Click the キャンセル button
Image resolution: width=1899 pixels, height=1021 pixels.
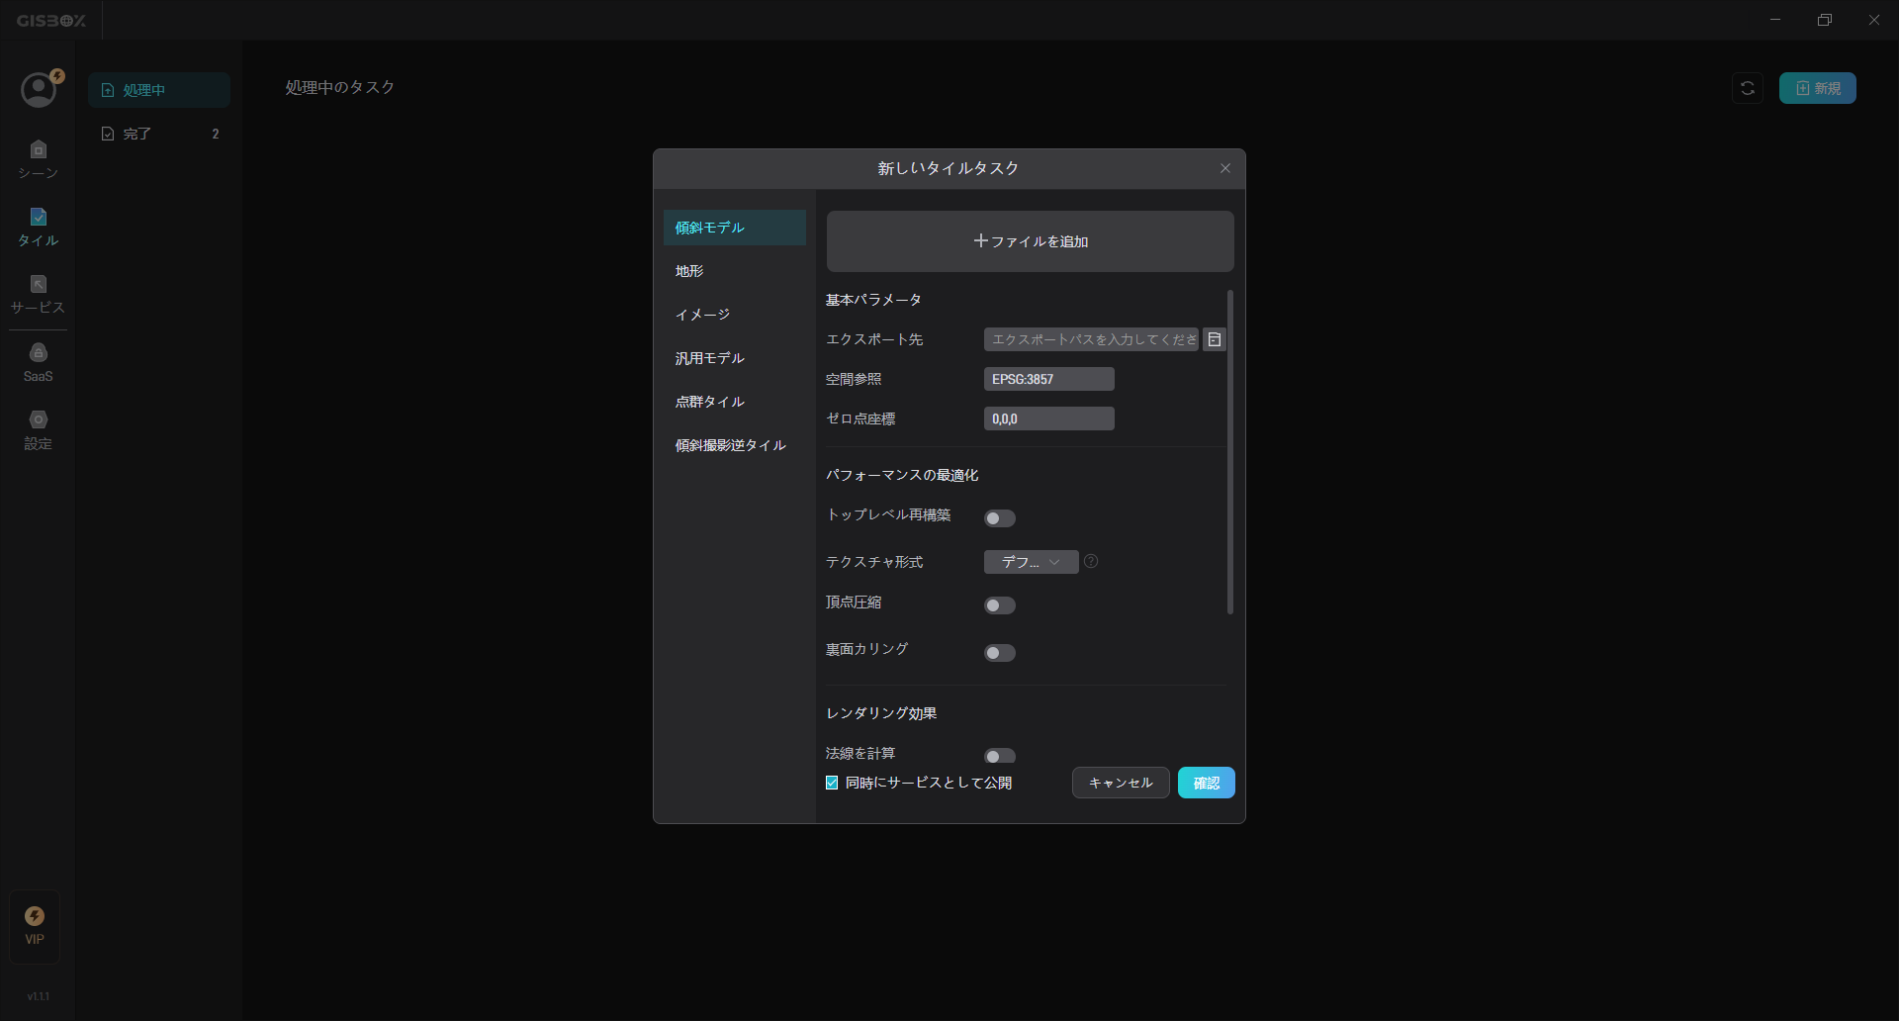pos(1121,783)
